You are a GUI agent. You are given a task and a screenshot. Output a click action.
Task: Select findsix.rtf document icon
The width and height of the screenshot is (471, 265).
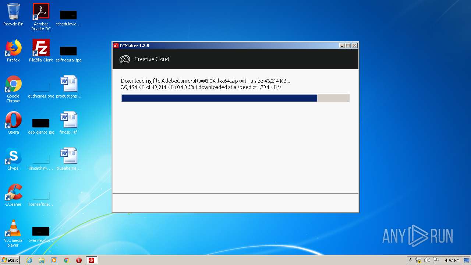(68, 123)
